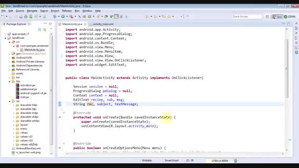Click the Debug bug icon in toolbar
The width and height of the screenshot is (299, 168).
click(55, 17)
